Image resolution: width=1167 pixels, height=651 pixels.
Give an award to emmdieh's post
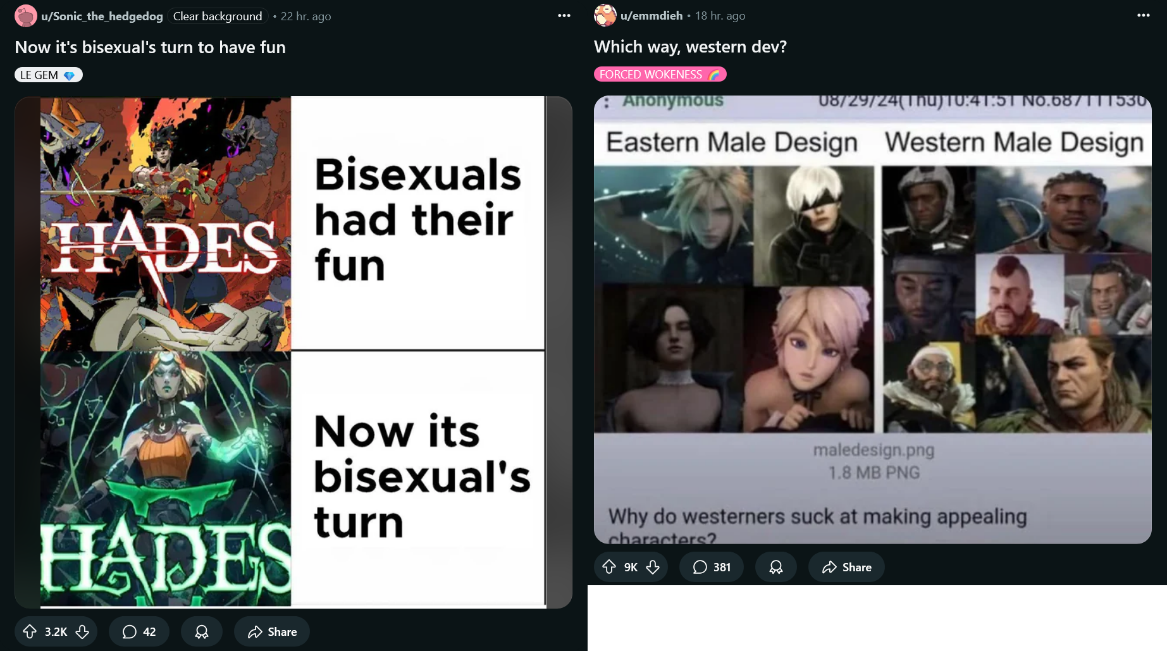776,567
